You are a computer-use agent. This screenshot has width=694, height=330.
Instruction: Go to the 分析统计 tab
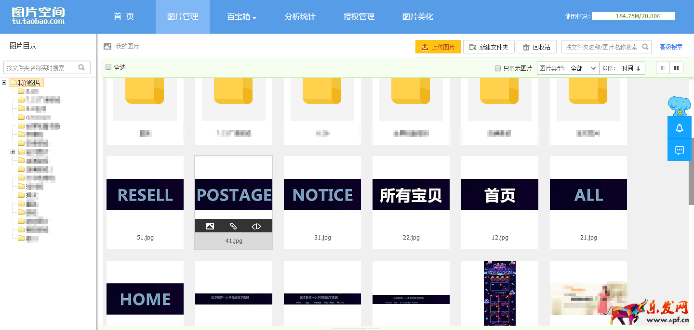(x=300, y=17)
